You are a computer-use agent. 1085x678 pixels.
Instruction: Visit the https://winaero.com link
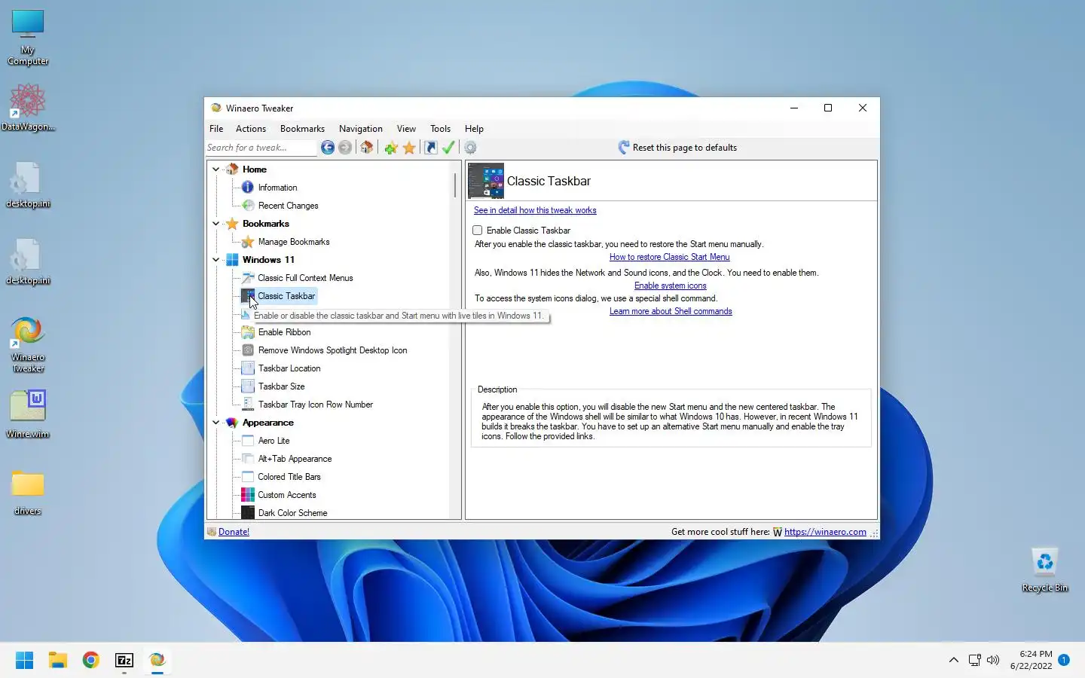[x=825, y=532]
